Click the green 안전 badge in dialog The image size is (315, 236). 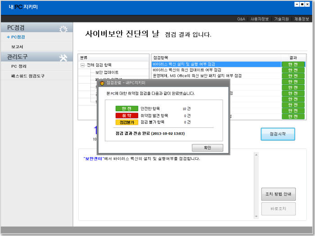click(x=127, y=109)
